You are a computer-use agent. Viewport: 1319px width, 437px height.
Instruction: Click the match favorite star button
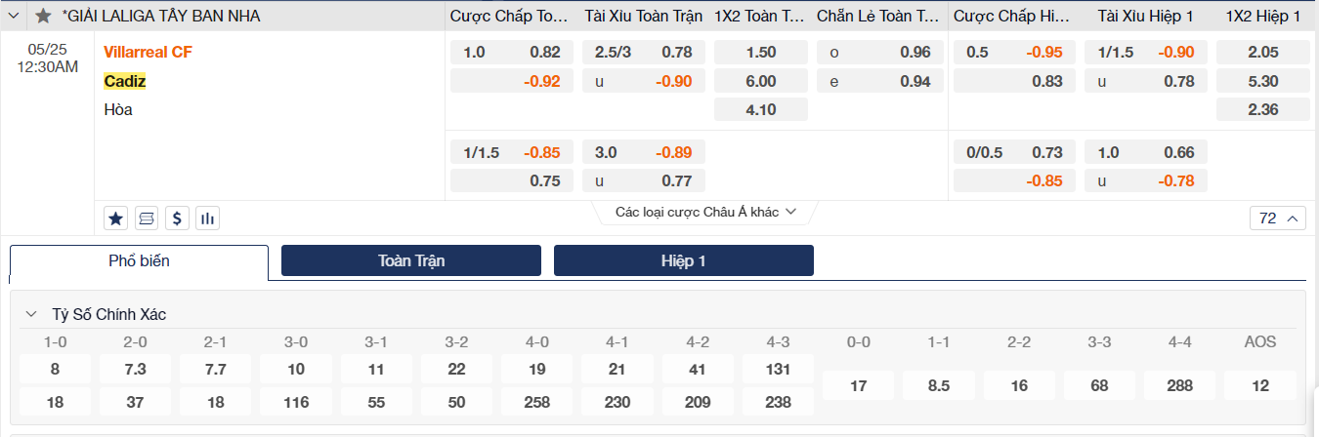[x=115, y=218]
